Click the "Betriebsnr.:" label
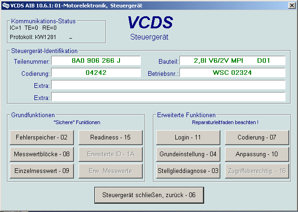298x212 pixels. [163, 73]
